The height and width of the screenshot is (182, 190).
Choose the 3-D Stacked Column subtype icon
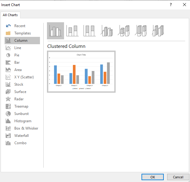point(124,31)
